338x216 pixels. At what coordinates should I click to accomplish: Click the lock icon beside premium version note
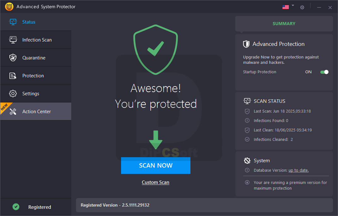pos(247,182)
